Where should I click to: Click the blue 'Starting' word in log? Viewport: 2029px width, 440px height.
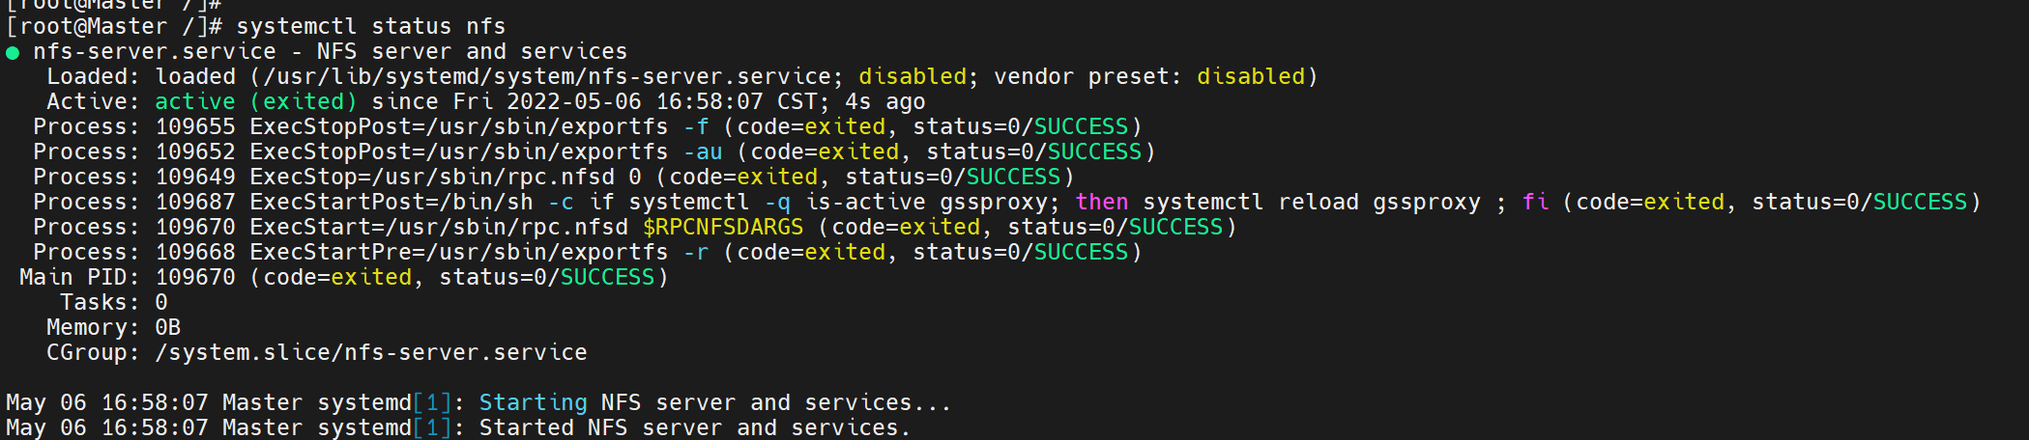pos(534,402)
